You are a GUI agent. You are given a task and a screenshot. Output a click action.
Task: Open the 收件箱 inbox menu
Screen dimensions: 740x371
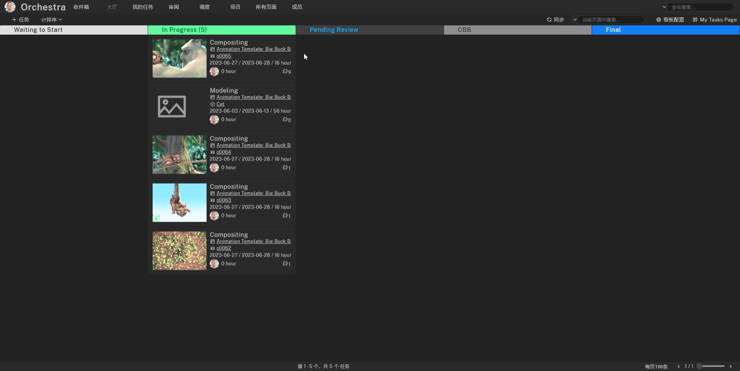[81, 7]
